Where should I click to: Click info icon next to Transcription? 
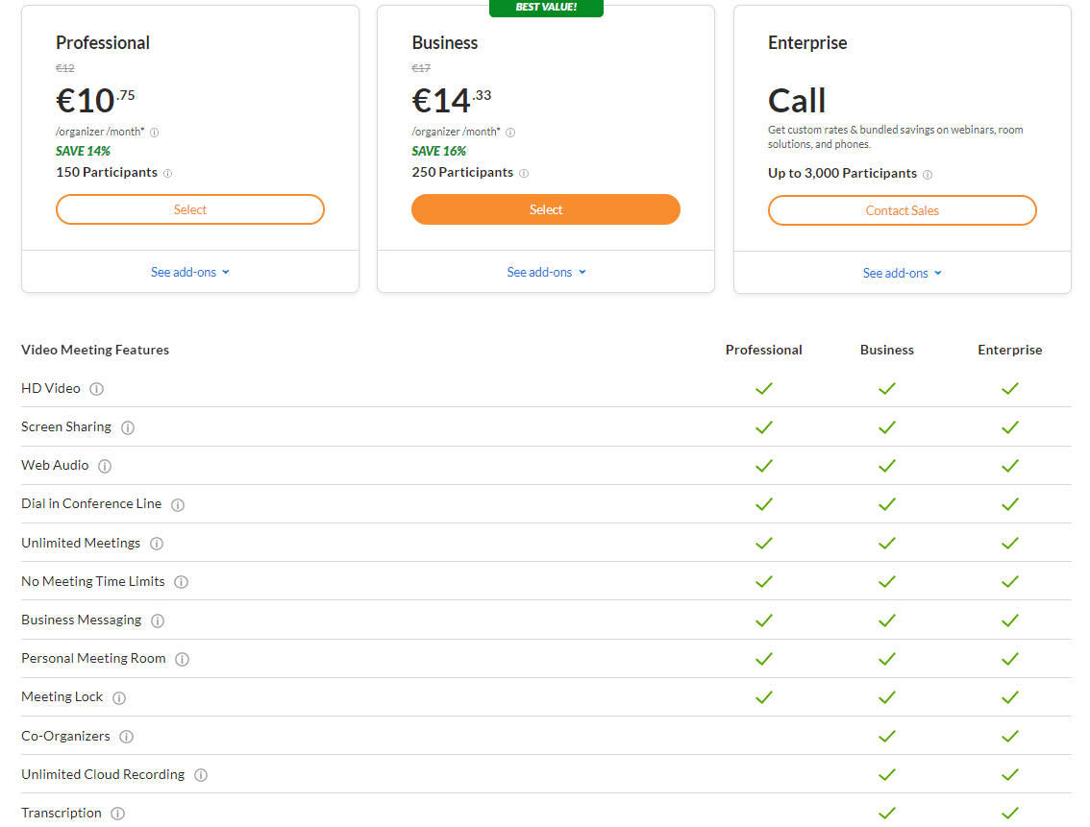point(117,814)
